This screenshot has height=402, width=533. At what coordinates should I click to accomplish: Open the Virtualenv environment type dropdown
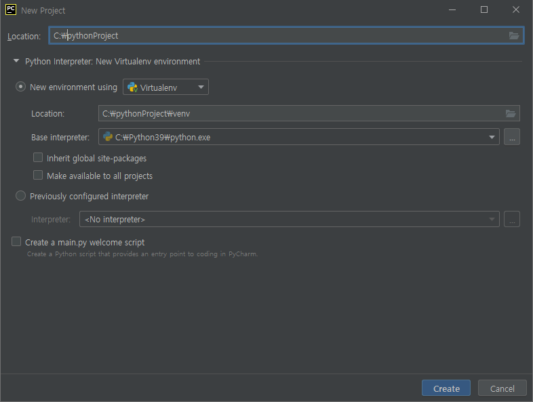click(165, 87)
